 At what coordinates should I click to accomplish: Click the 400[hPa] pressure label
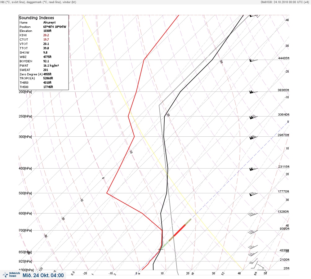click(25, 168)
